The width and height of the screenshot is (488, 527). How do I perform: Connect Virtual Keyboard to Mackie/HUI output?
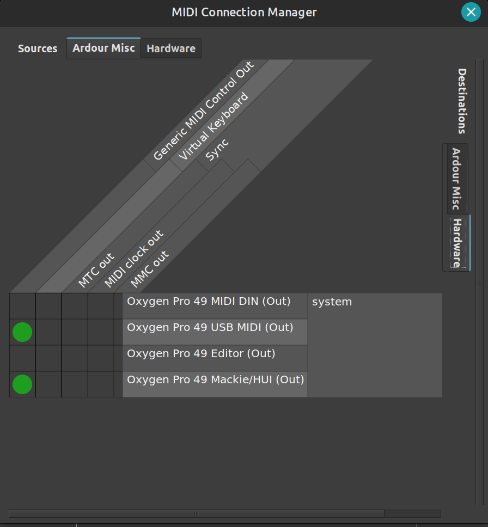coord(48,384)
